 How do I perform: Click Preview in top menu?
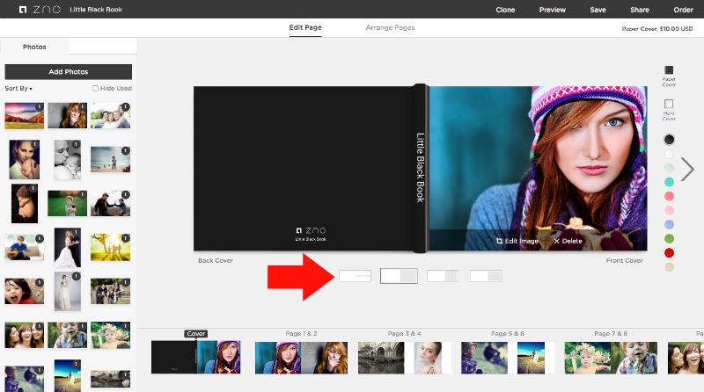pos(553,10)
